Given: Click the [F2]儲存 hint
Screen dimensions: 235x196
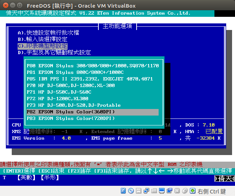Looking at the screenshot, I should [x=79, y=171].
